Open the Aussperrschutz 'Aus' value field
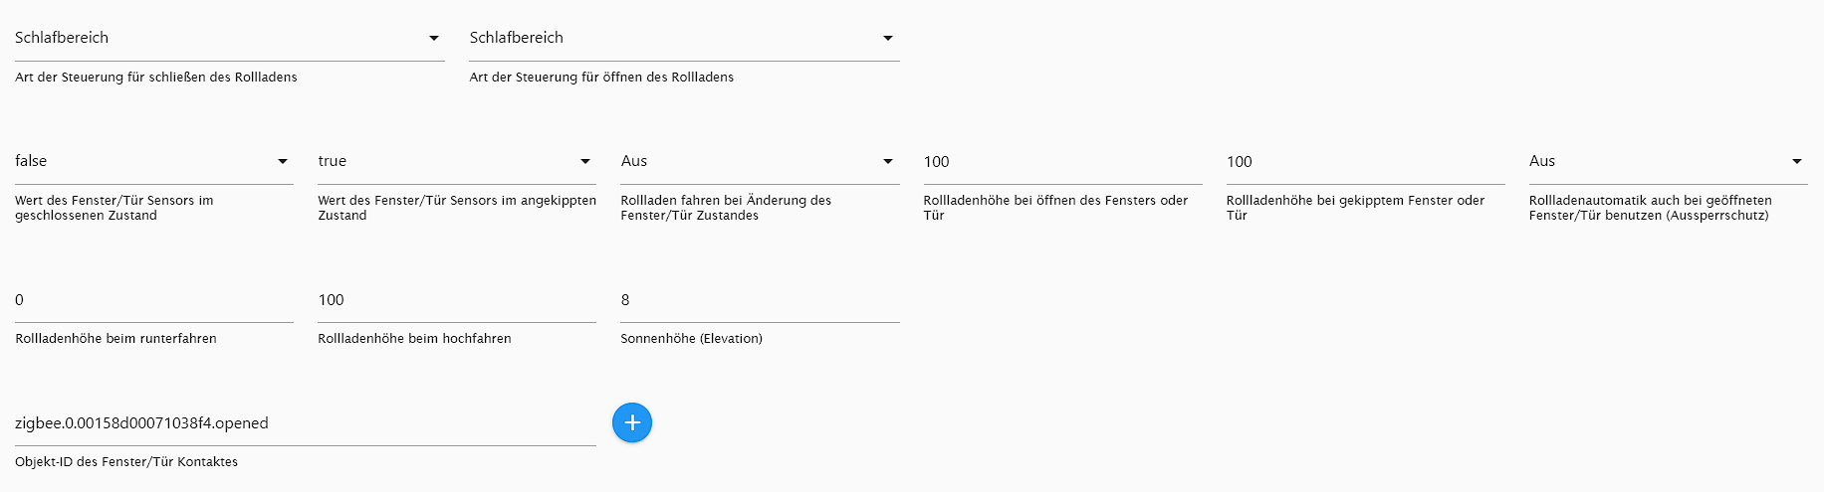 1669,162
